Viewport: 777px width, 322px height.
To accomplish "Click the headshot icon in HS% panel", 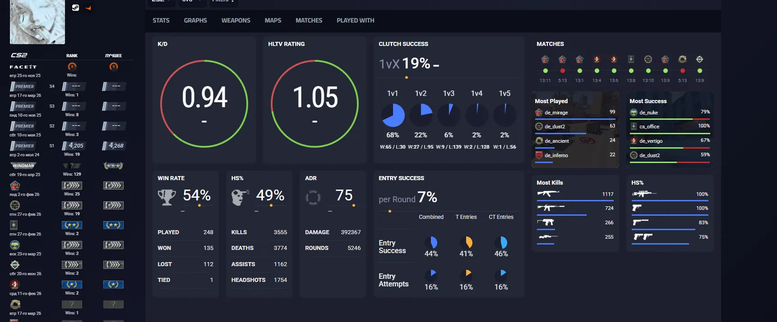I will pyautogui.click(x=240, y=197).
